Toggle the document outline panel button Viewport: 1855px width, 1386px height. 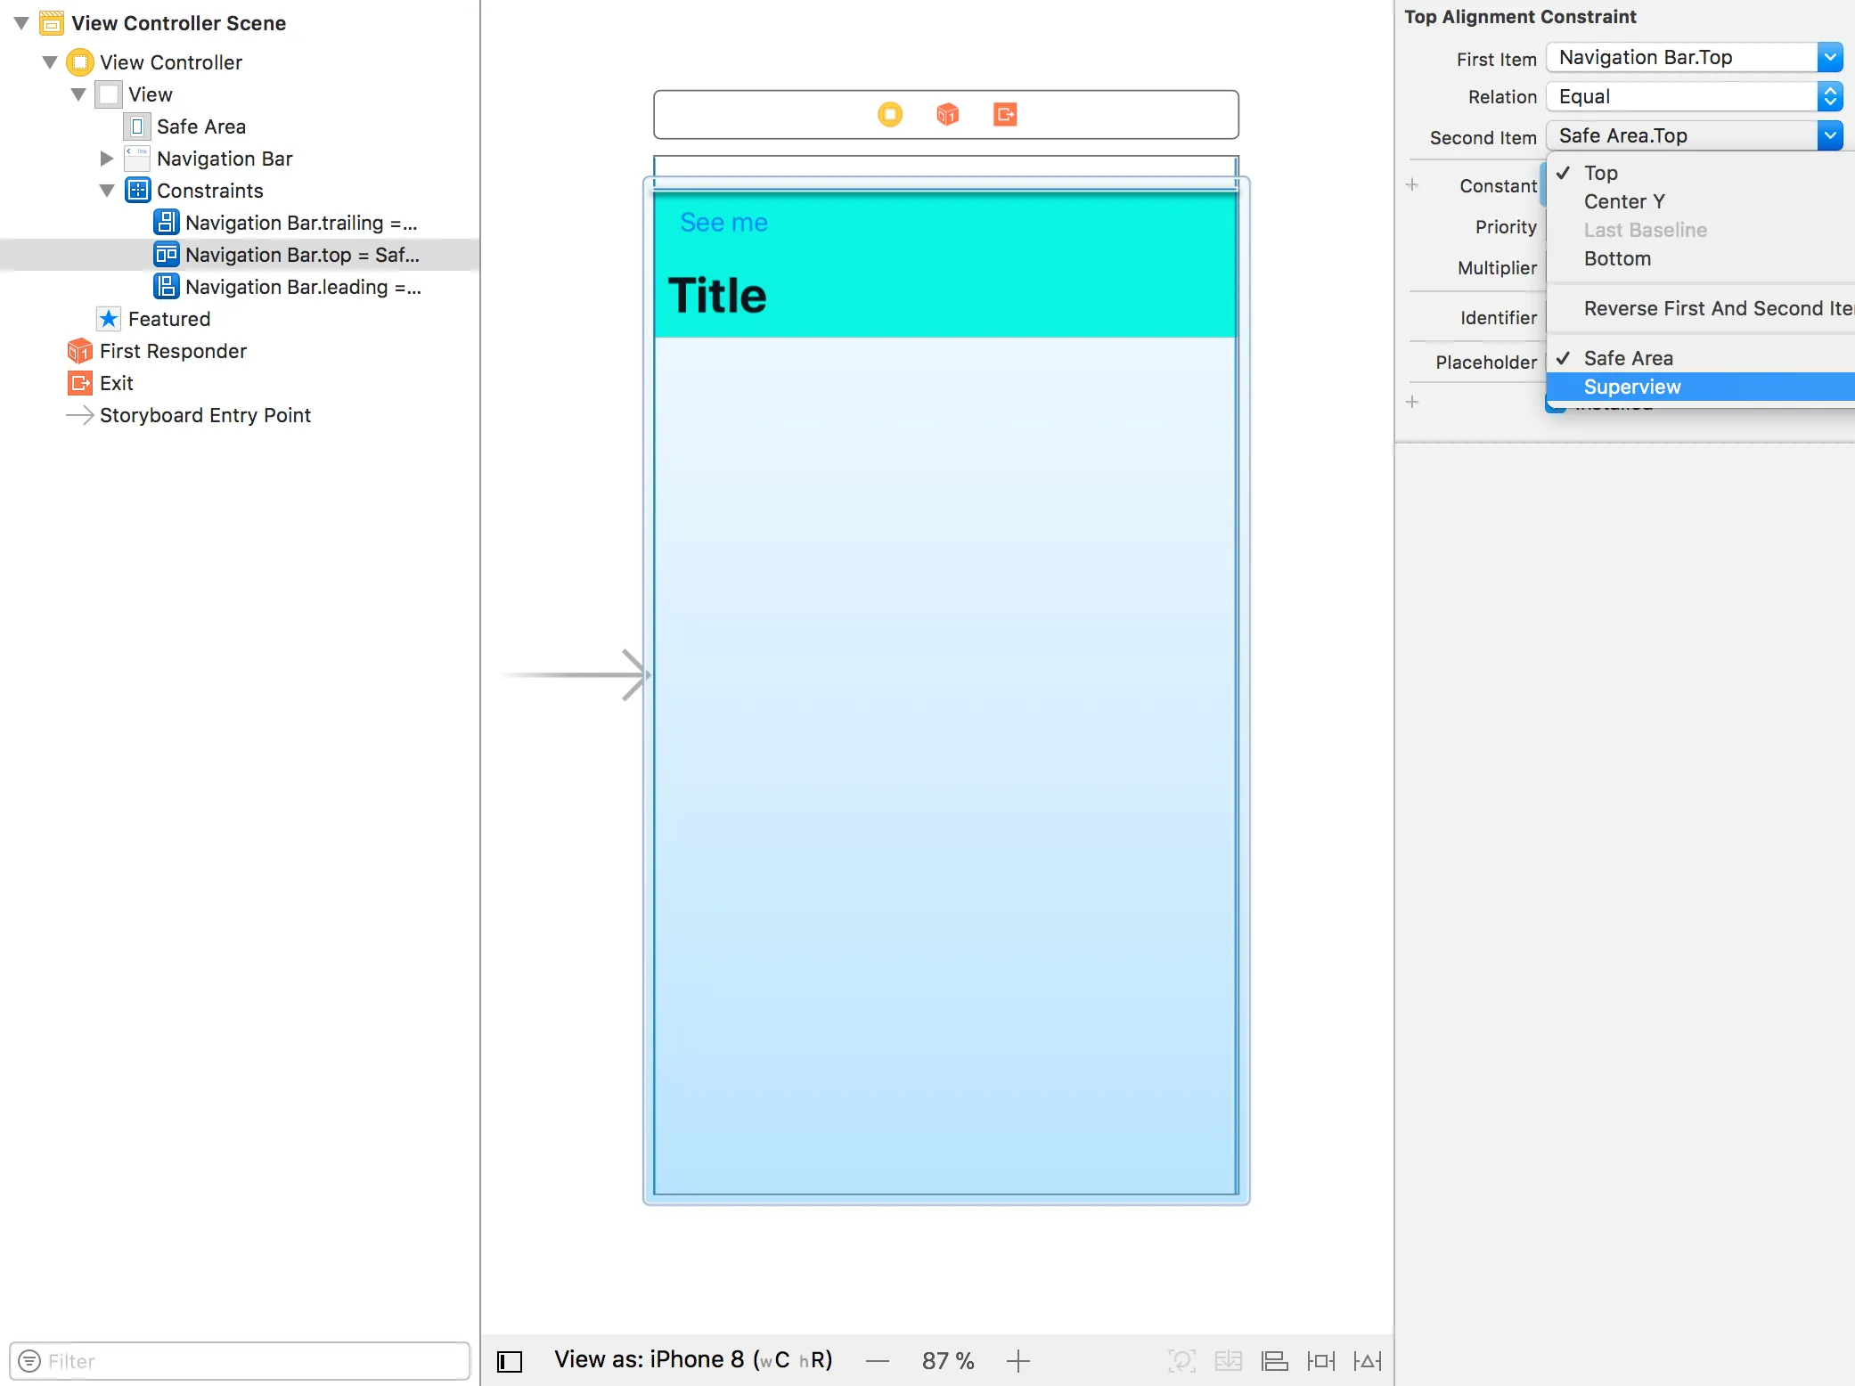pyautogui.click(x=510, y=1361)
